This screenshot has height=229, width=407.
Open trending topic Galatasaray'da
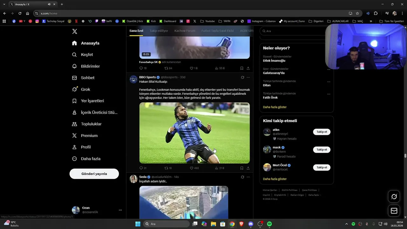274,73
